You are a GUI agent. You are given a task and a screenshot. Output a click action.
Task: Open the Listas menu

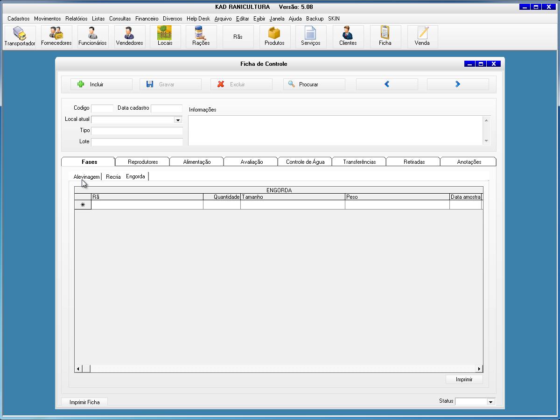click(x=98, y=19)
